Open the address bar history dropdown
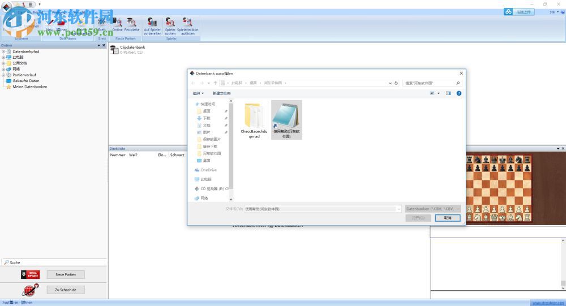This screenshot has height=306, width=566. point(390,83)
